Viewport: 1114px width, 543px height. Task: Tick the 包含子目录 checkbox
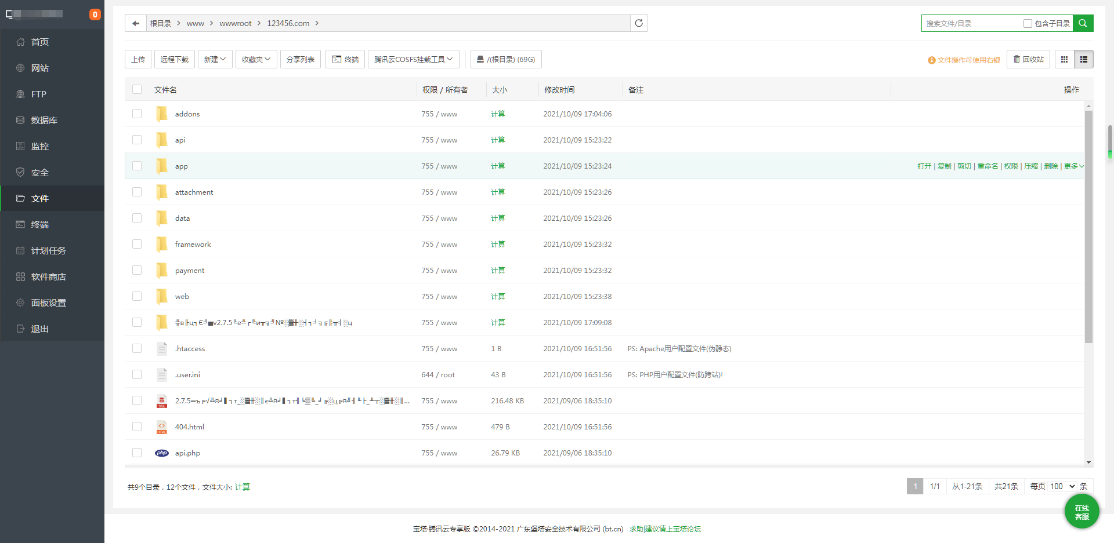1028,24
